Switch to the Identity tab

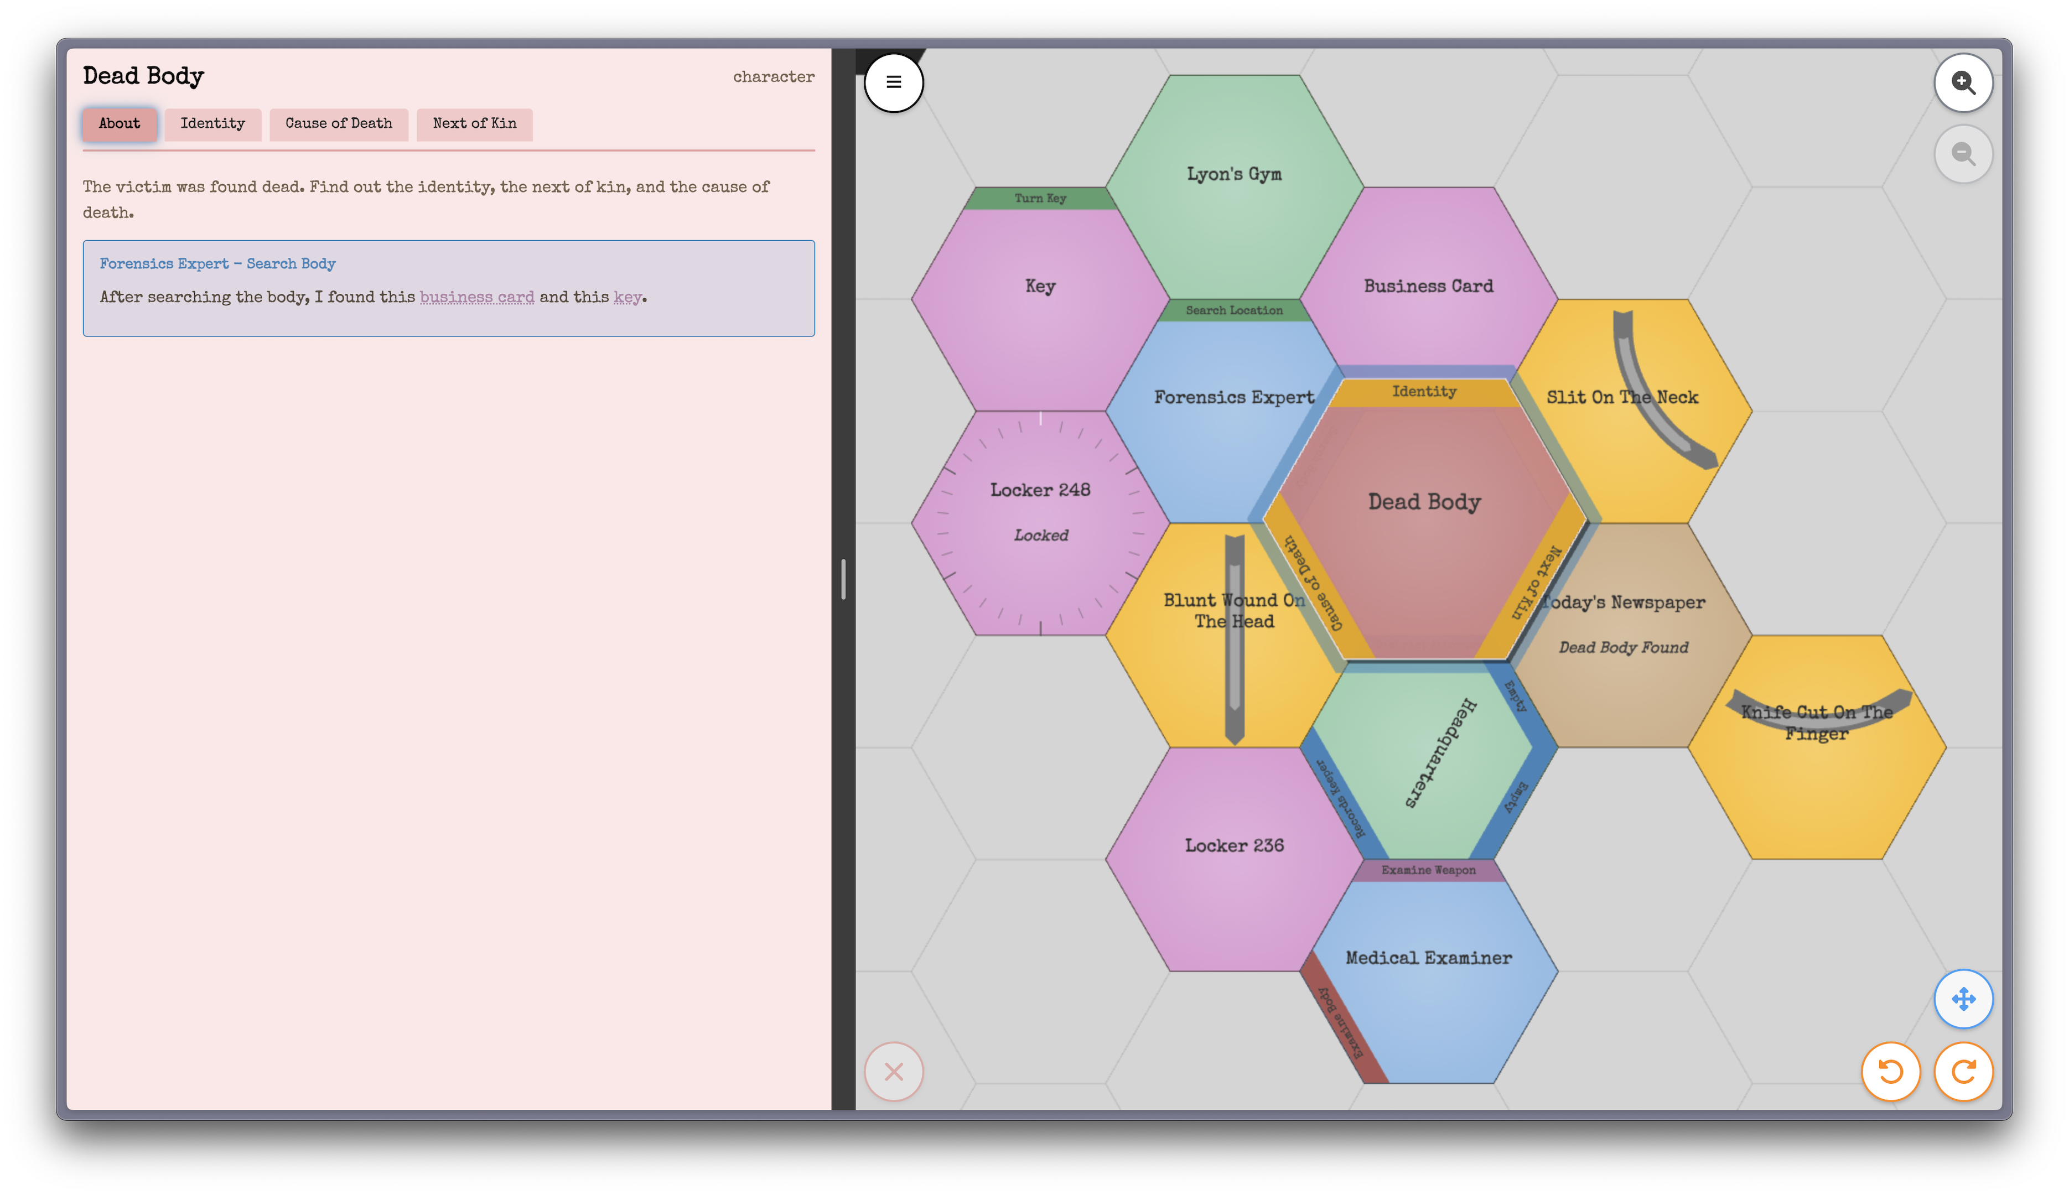coord(212,124)
